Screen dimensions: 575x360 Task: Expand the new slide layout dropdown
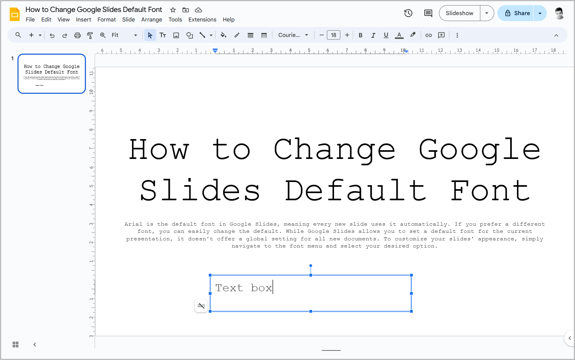coord(40,35)
